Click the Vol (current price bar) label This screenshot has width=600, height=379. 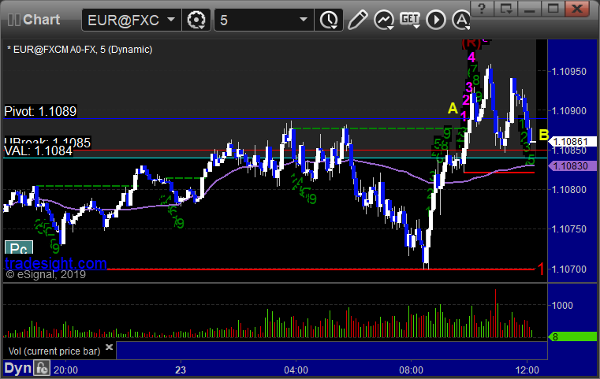pos(54,351)
